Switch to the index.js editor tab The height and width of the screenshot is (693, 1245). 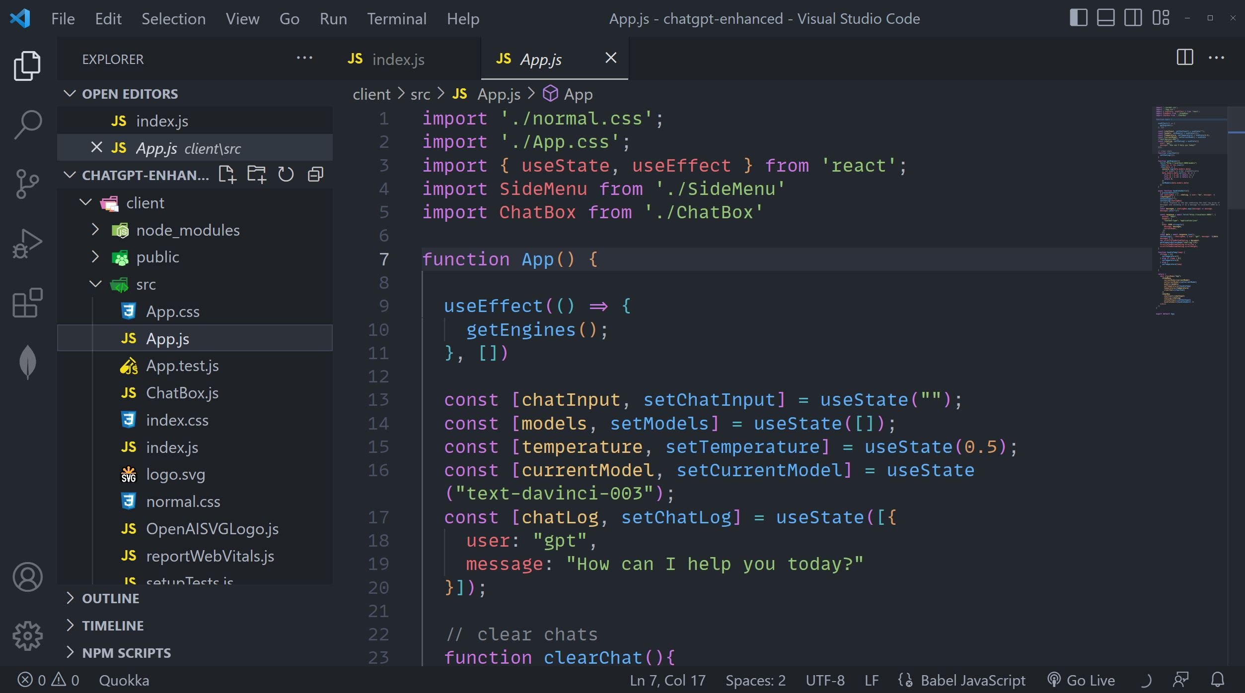pyautogui.click(x=397, y=60)
